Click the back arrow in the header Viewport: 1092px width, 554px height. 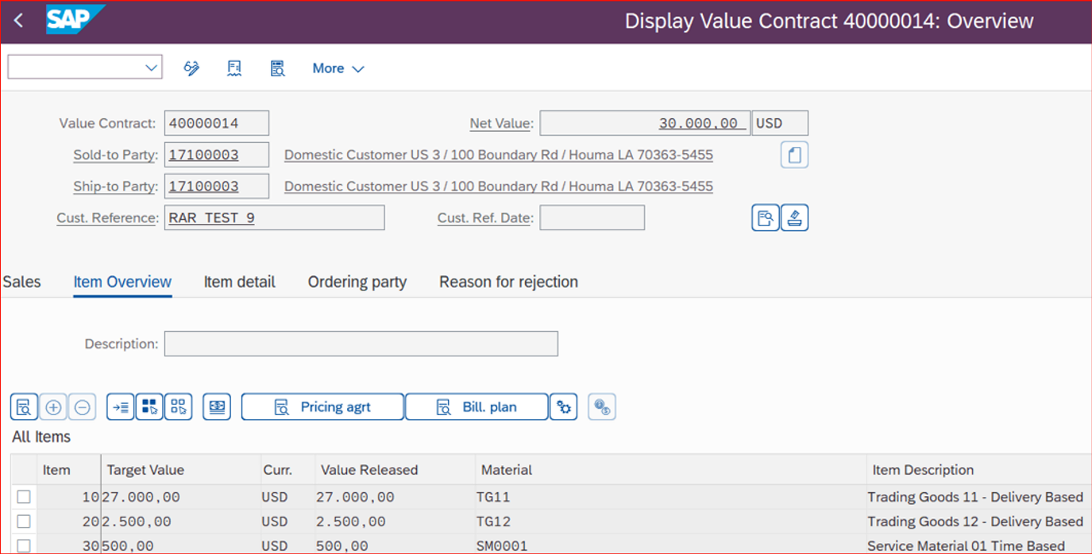[x=19, y=21]
